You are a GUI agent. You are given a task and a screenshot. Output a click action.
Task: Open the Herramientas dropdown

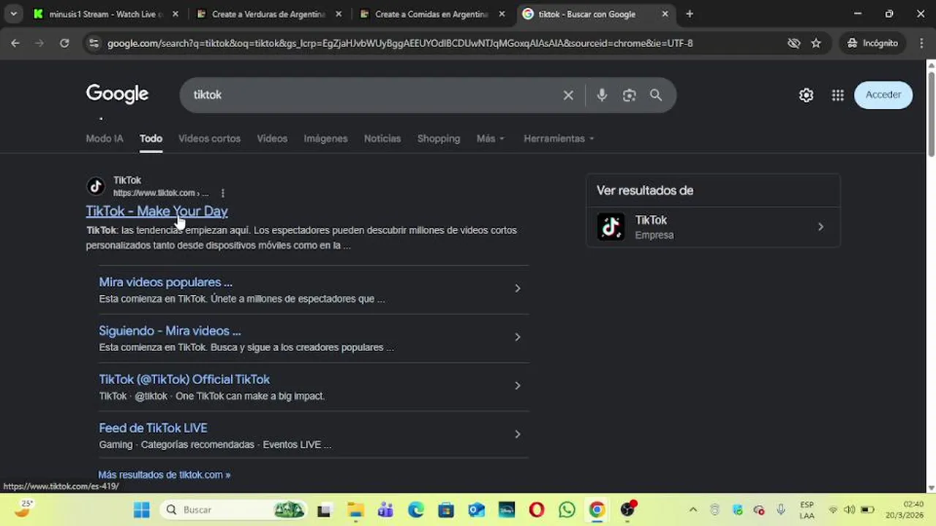point(559,138)
